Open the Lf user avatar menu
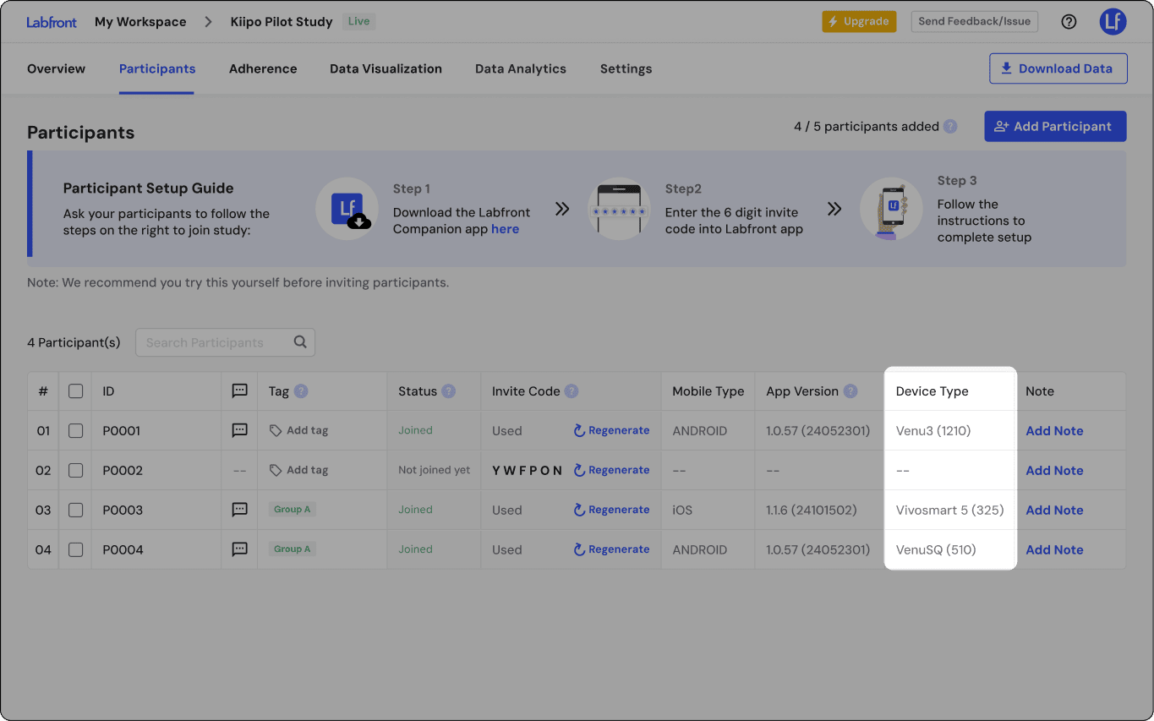This screenshot has width=1154, height=721. tap(1113, 22)
